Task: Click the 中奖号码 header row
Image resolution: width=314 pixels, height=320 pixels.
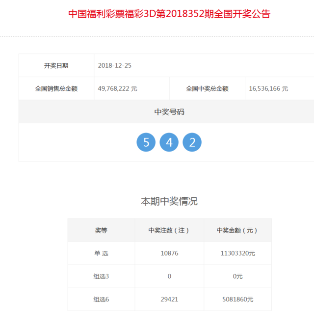Action: pyautogui.click(x=166, y=111)
